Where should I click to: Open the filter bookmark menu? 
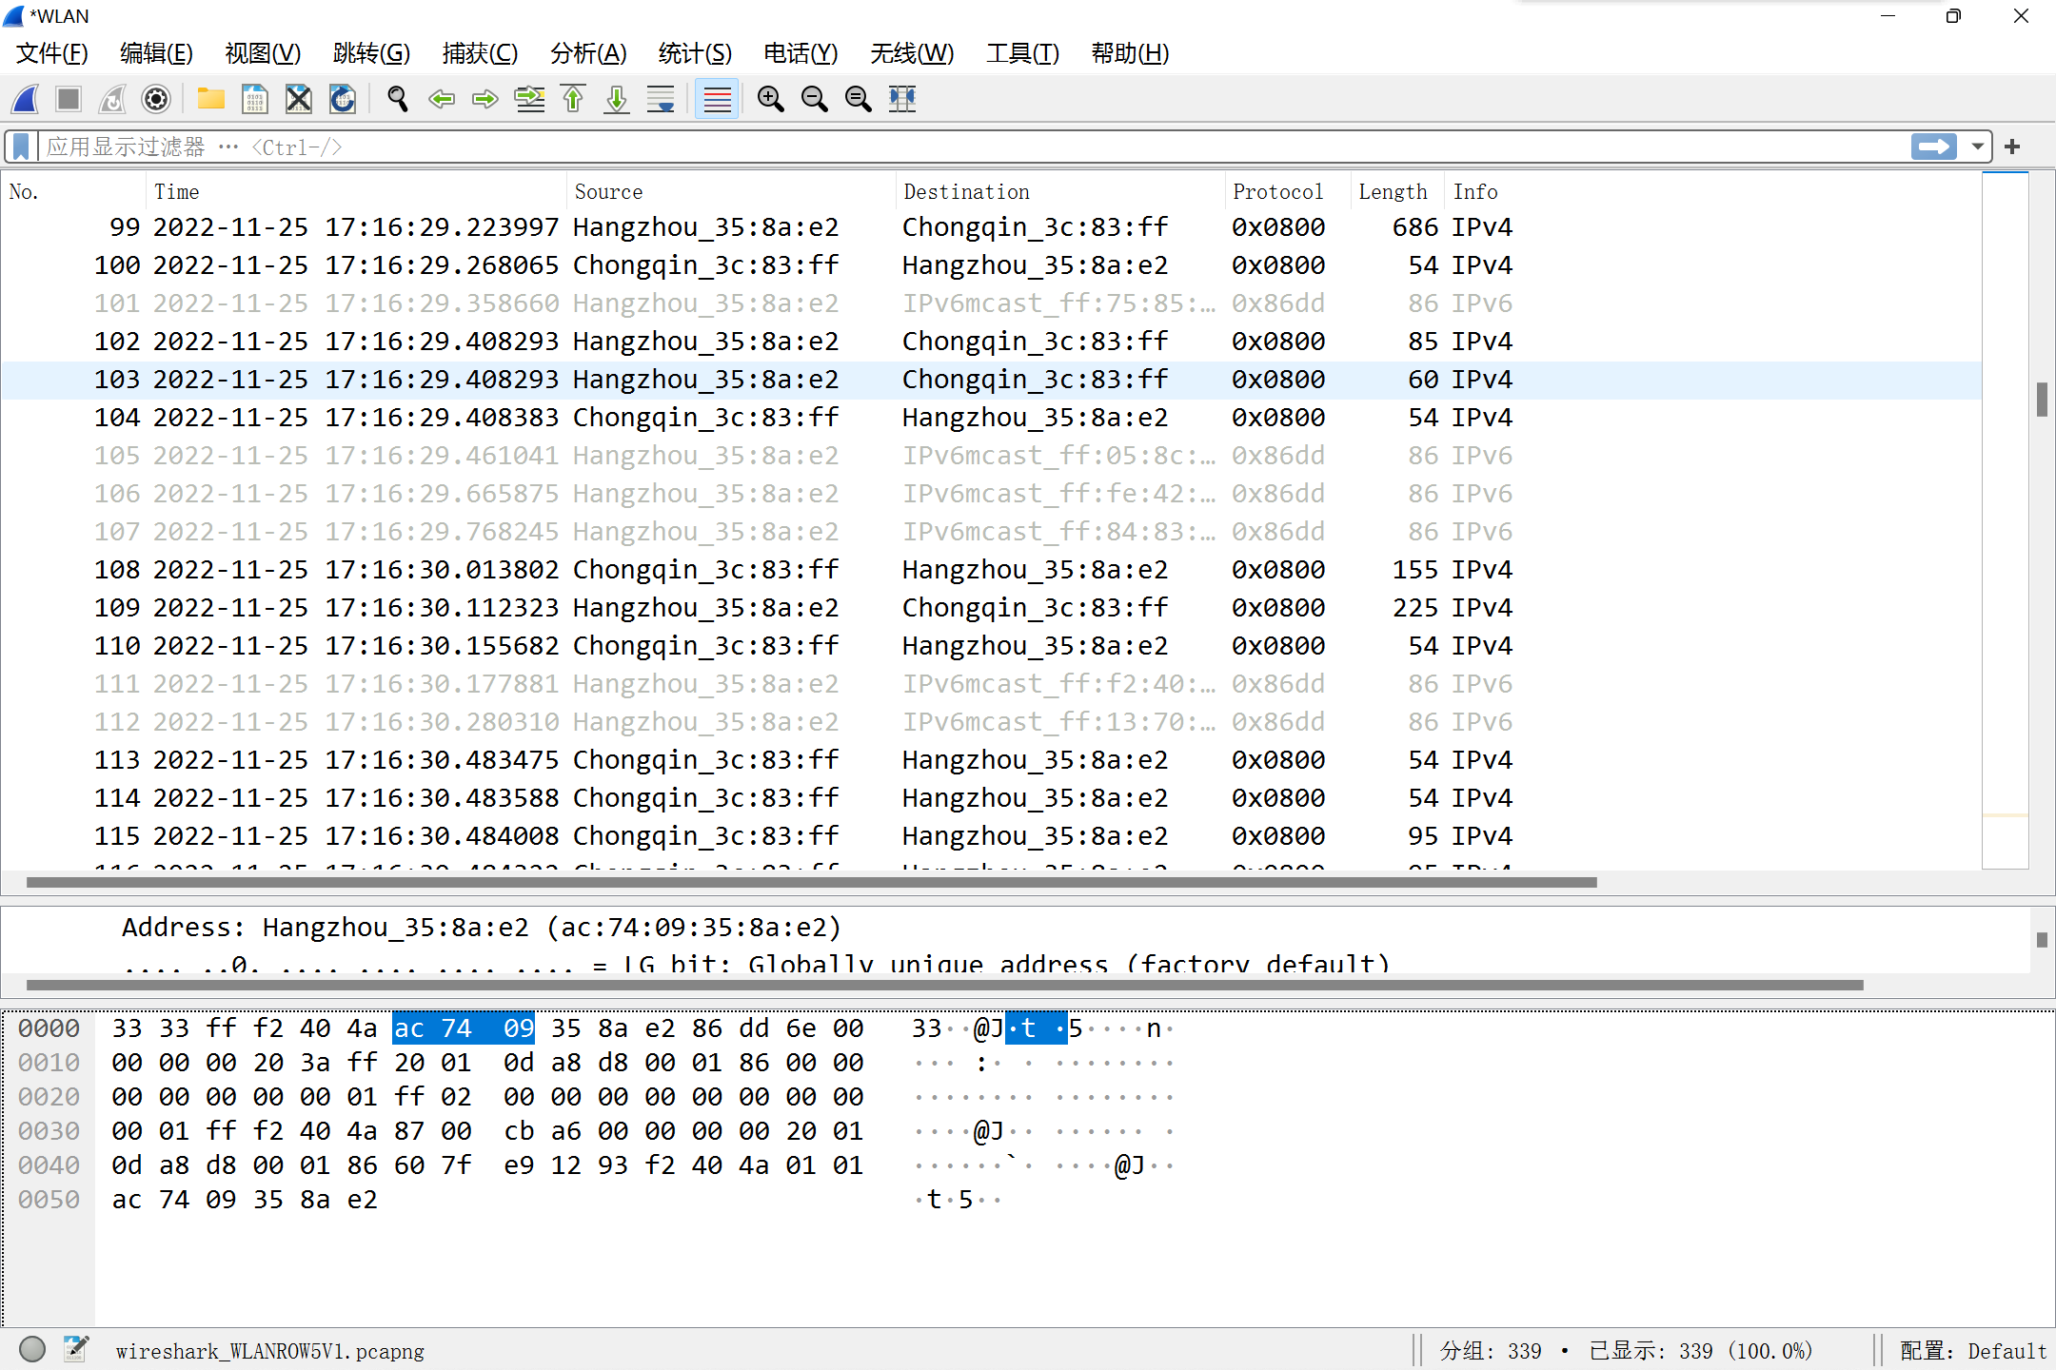(20, 147)
